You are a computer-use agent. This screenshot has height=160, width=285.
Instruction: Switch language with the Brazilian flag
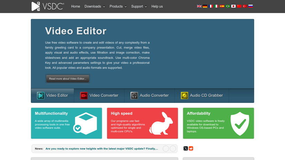(228, 6)
